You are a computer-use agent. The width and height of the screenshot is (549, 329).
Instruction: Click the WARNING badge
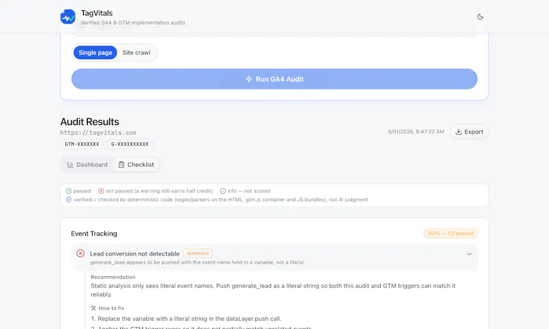click(198, 253)
